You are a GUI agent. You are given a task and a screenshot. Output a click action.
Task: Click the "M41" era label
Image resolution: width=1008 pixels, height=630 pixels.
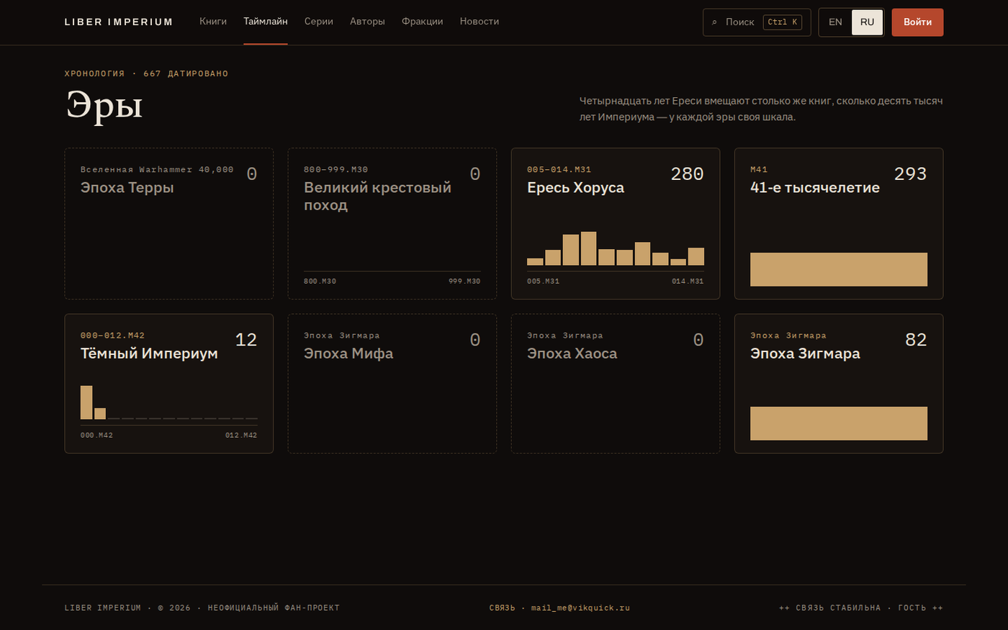coord(759,170)
